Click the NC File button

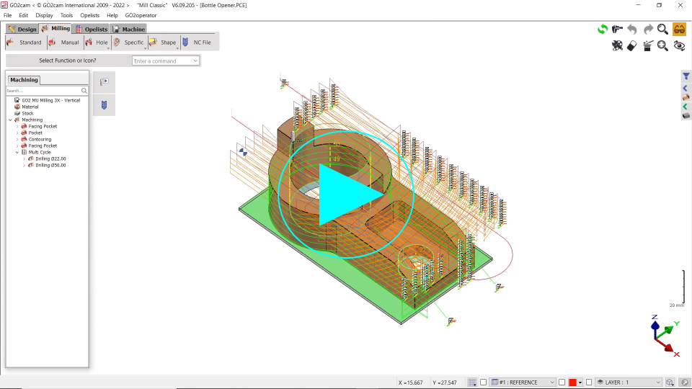tap(196, 43)
